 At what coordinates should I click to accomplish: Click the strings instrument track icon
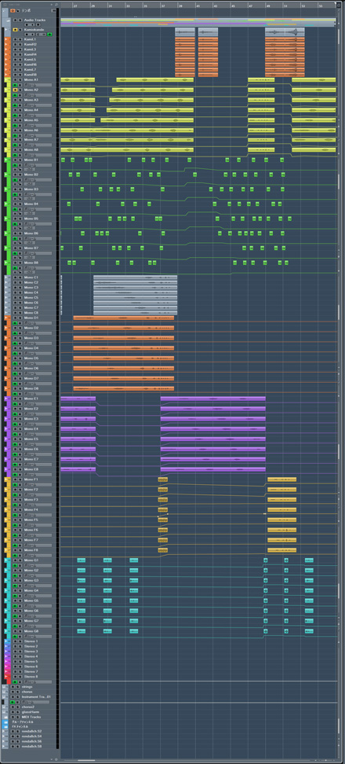pyautogui.click(x=5, y=686)
